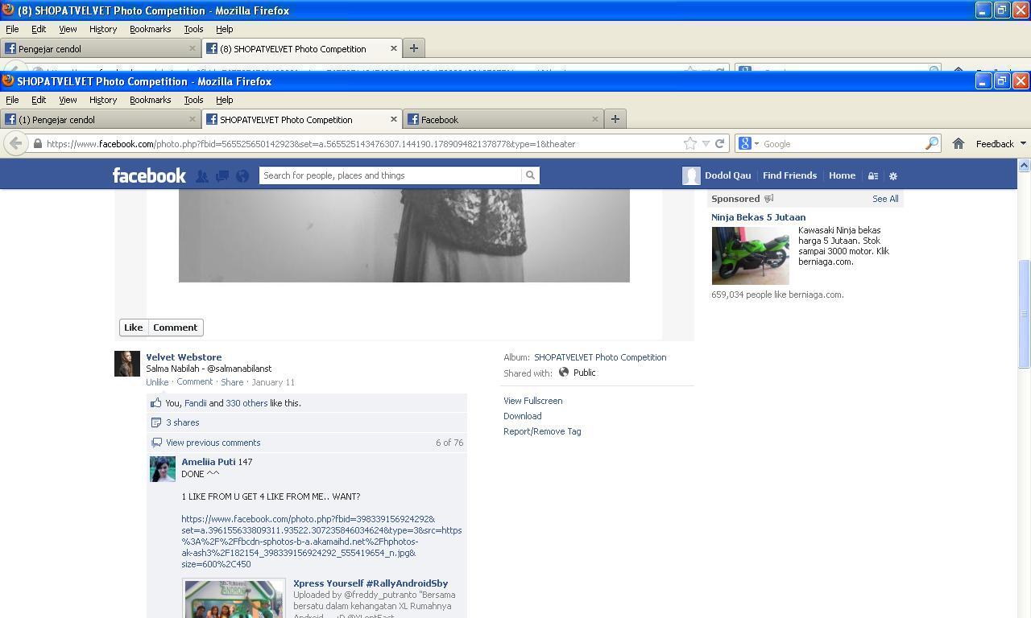This screenshot has height=618, width=1031.
Task: Open the Google search engine dropdown
Action: pyautogui.click(x=749, y=143)
